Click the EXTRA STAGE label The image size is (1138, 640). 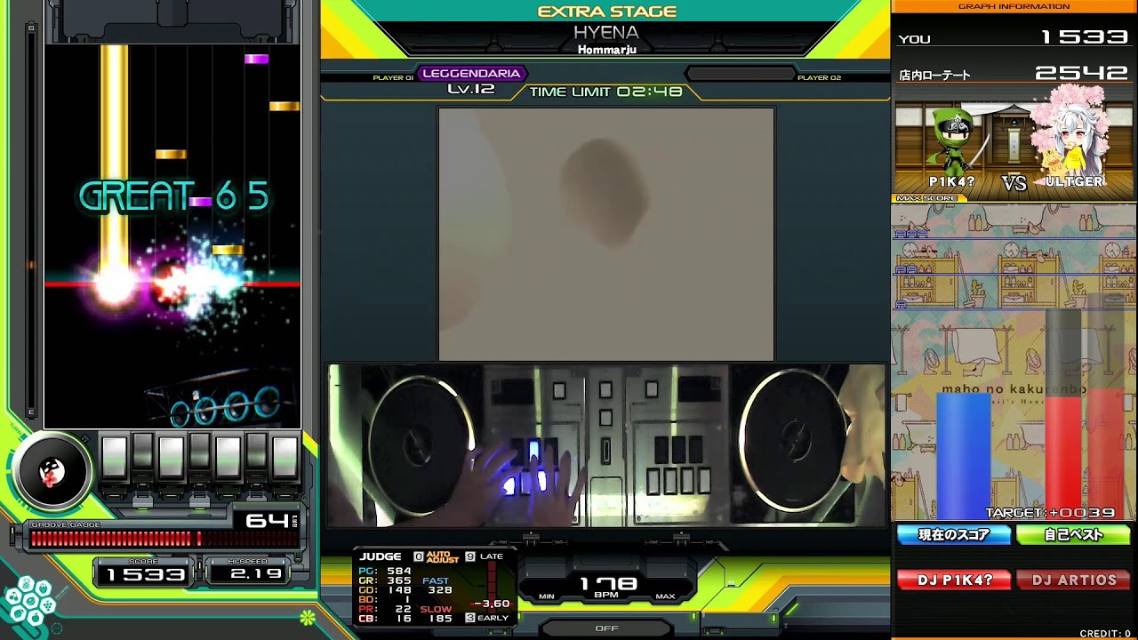point(607,12)
